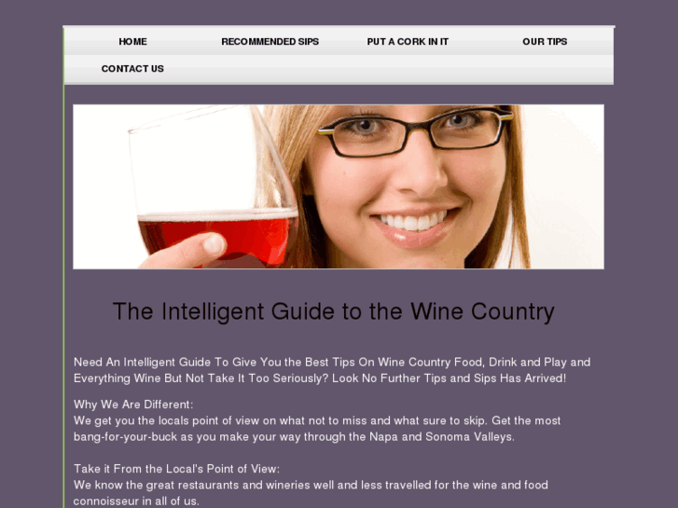Screen dimensions: 678x508
Task: Click the 'We get you the locals' sentence
Action: 317,429
